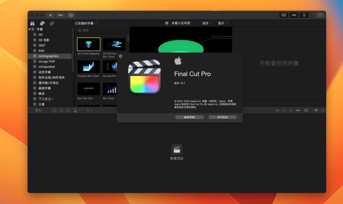The image size is (343, 204).
Task: Click the 版权声明 button in the About dialog
Action: (x=189, y=117)
